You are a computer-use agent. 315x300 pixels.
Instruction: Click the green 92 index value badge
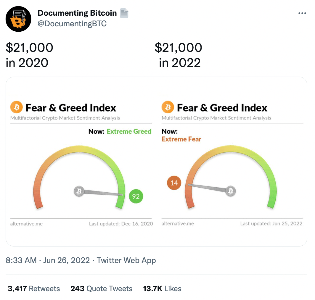(x=136, y=196)
